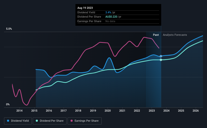Toggle the Dividend Yield legend button
The height and width of the screenshot is (128, 207).
coord(18,121)
